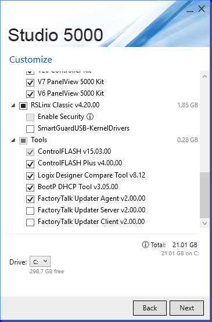Click the Next button

(x=186, y=308)
